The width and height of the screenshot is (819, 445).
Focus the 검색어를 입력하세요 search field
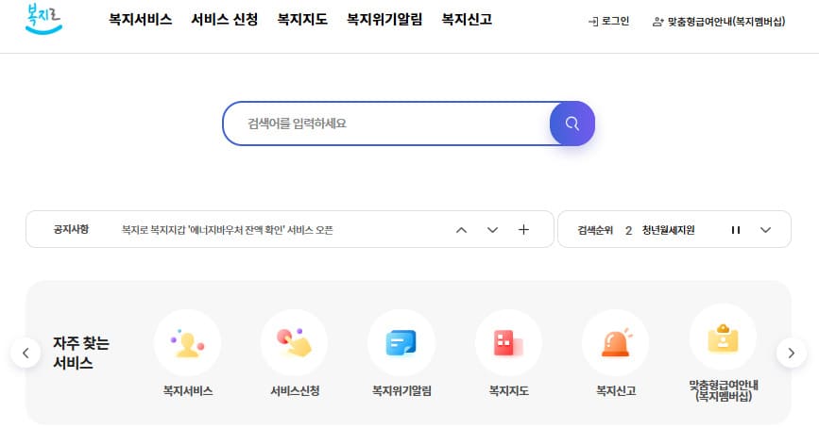(x=387, y=123)
